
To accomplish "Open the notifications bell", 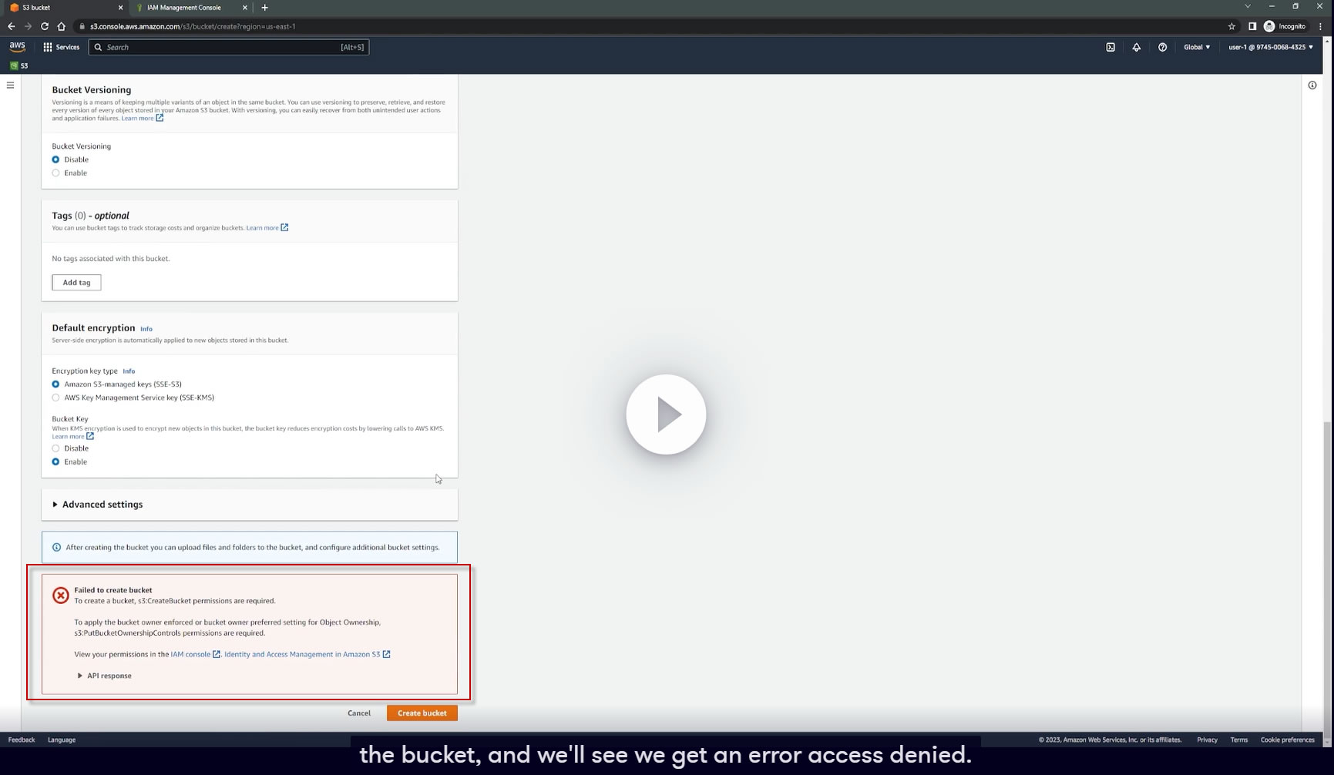I will (1136, 47).
